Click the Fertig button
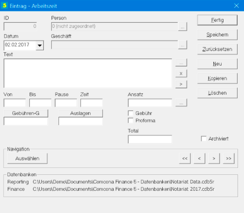The image size is (244, 213). click(x=217, y=20)
